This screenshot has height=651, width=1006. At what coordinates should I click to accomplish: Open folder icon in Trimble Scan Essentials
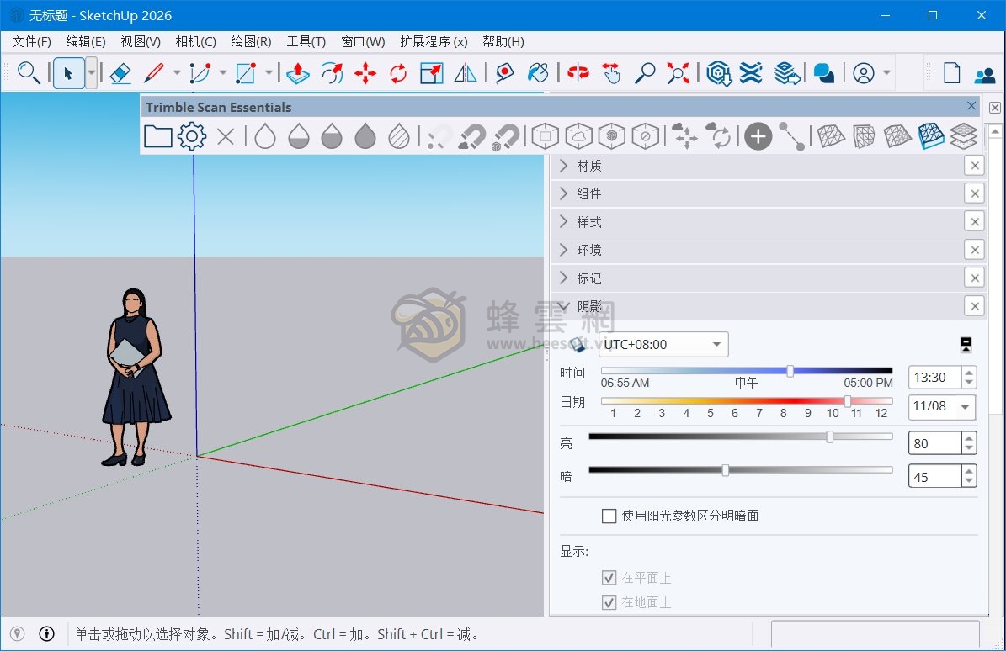[x=157, y=136]
